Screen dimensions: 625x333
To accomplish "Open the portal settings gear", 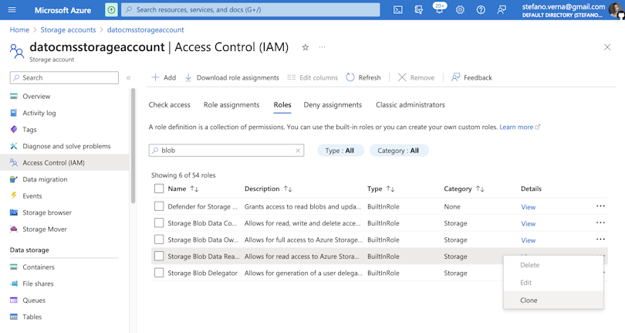I will (460, 10).
